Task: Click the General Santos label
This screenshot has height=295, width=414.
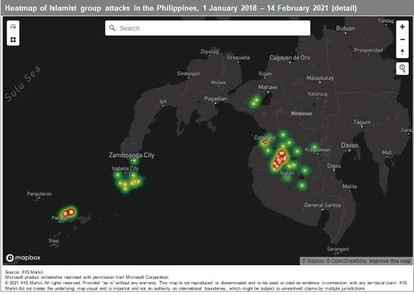Action: [322, 205]
